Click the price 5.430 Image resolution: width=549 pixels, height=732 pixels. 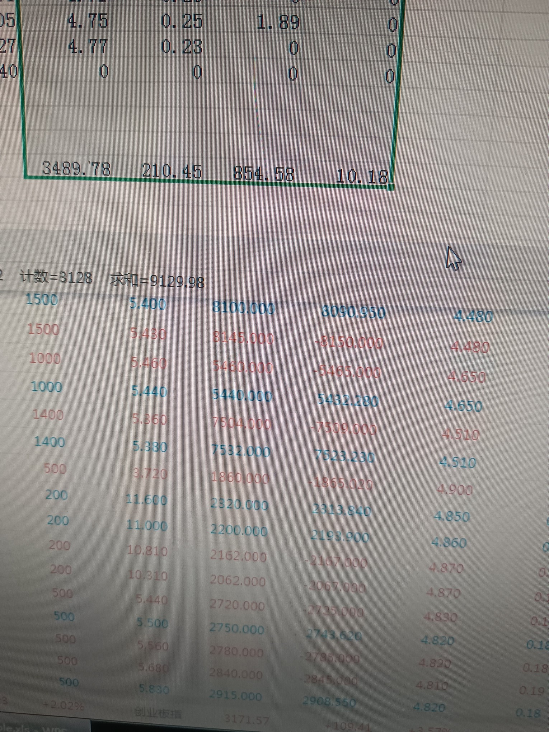(x=148, y=334)
